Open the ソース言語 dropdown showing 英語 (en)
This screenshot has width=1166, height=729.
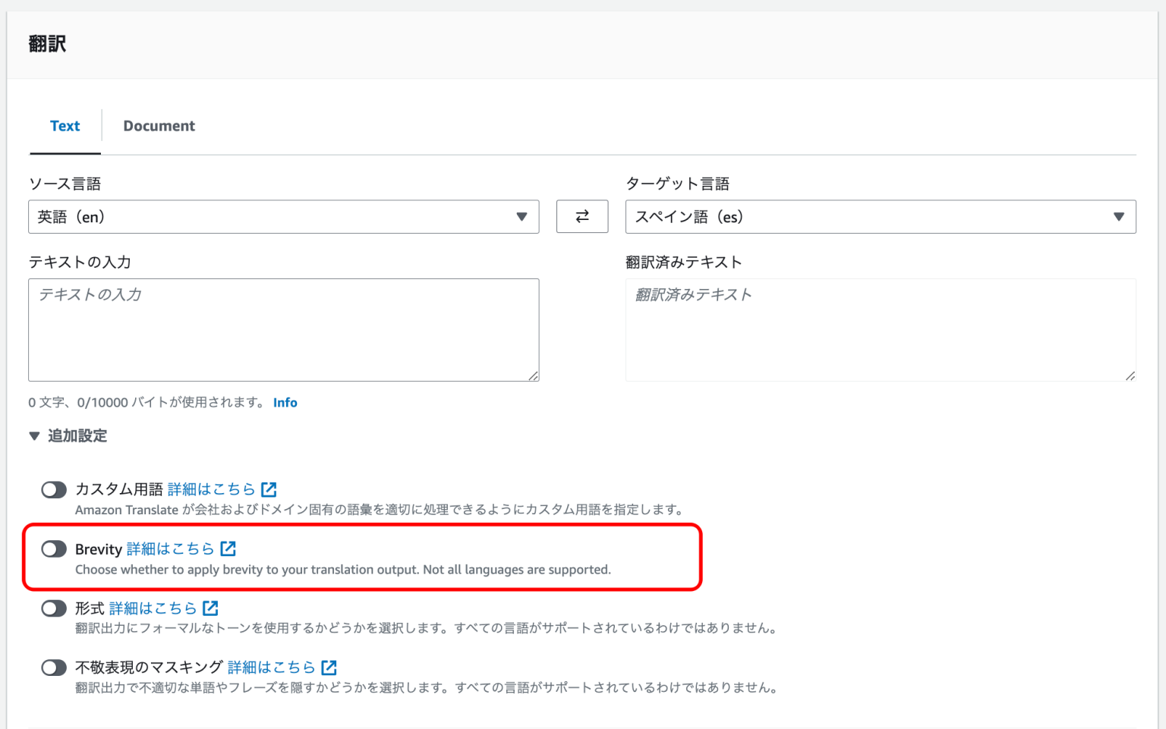pyautogui.click(x=283, y=217)
